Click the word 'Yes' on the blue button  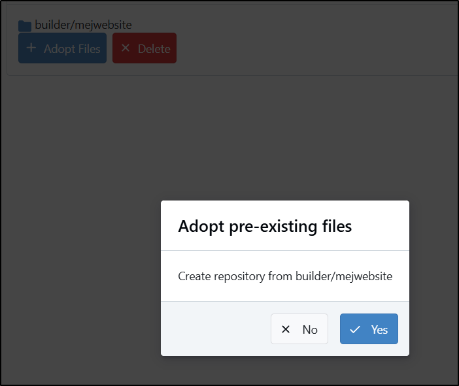[379, 330]
